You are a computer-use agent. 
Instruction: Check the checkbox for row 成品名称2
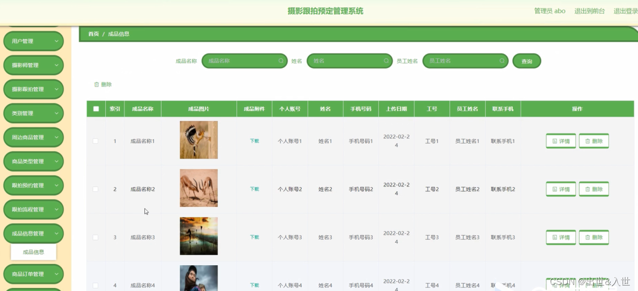tap(96, 189)
